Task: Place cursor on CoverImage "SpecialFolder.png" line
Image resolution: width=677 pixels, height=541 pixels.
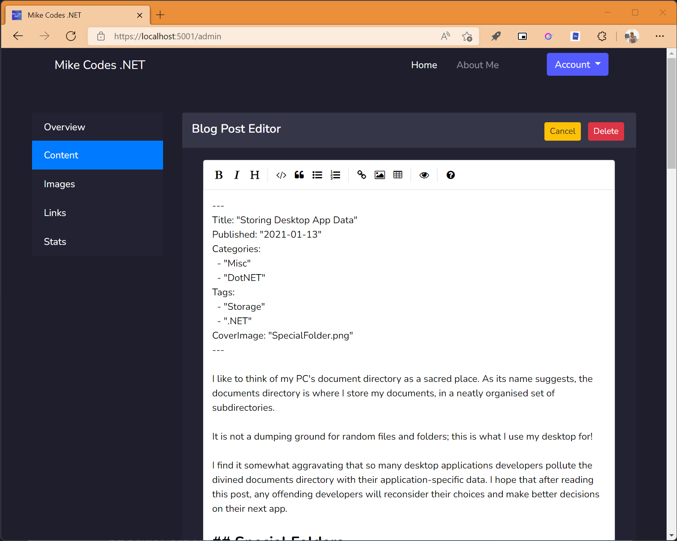Action: [x=282, y=335]
